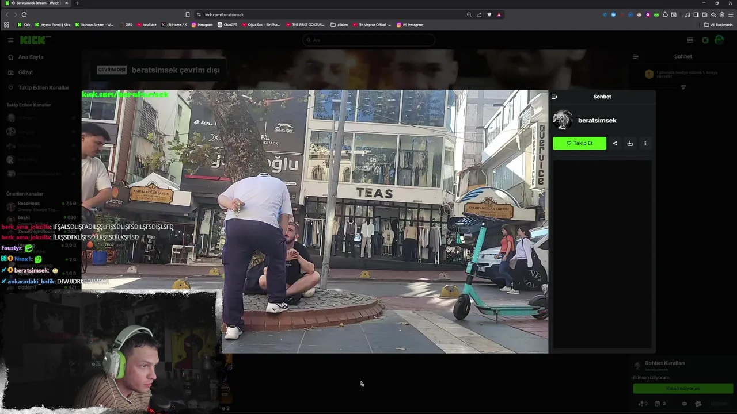Open the (4) Home / X bookmark
The image size is (737, 414).
point(174,25)
